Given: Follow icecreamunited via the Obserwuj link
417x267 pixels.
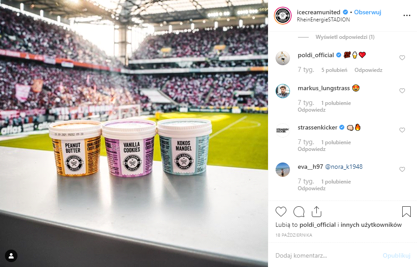Looking at the screenshot, I should (x=367, y=12).
